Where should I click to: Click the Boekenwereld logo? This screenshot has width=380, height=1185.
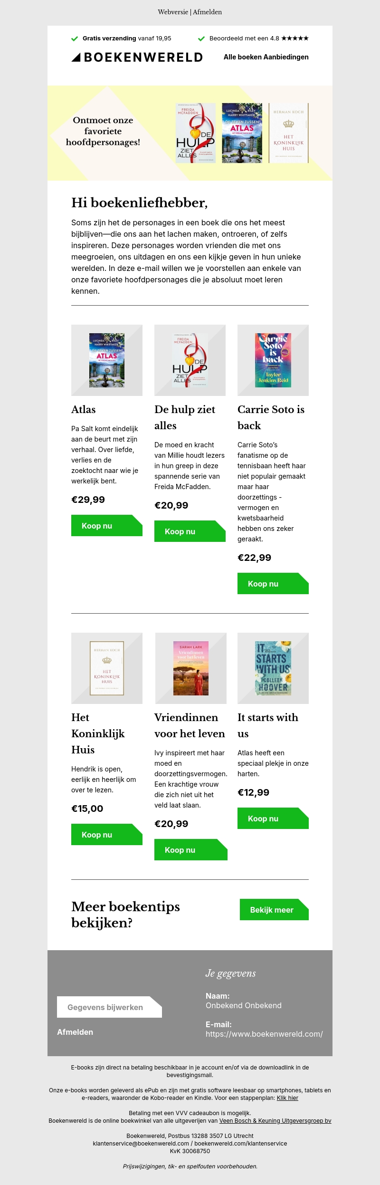click(137, 58)
